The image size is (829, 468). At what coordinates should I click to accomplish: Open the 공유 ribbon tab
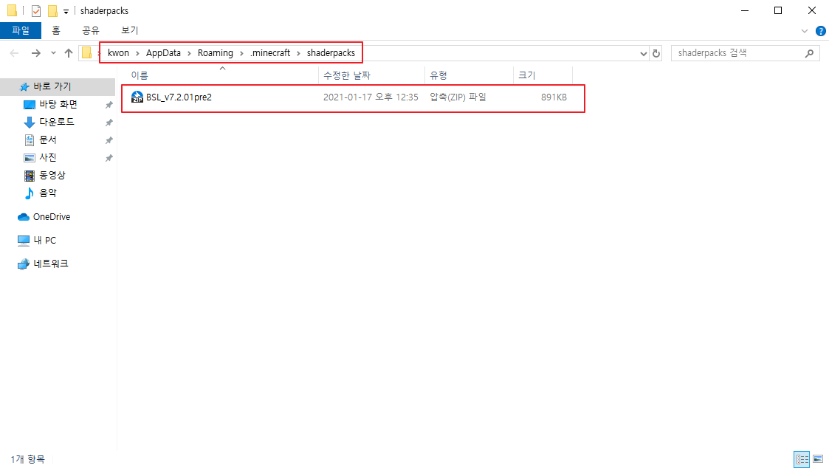coord(90,31)
